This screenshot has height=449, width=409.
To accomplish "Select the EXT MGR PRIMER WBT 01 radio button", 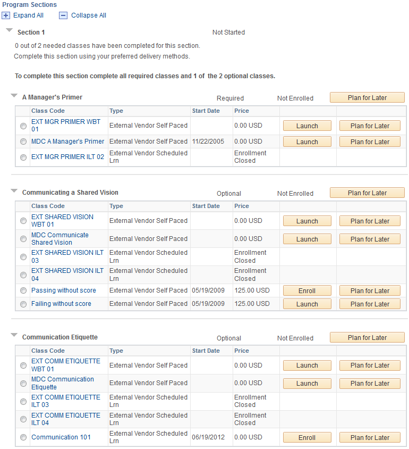I will click(x=23, y=126).
